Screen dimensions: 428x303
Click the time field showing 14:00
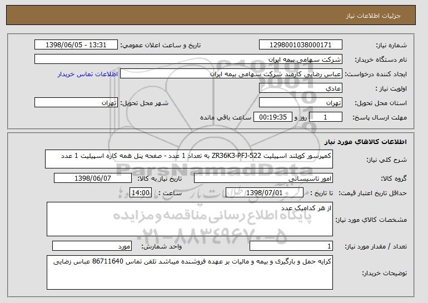pos(141,193)
